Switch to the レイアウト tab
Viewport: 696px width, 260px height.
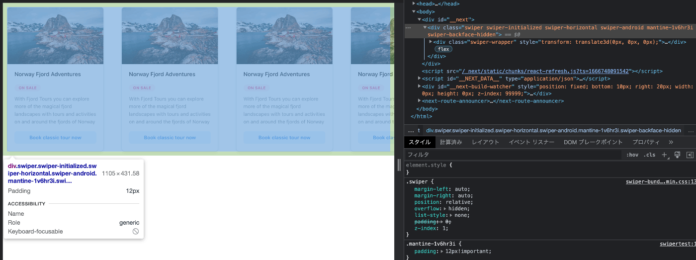click(x=485, y=142)
